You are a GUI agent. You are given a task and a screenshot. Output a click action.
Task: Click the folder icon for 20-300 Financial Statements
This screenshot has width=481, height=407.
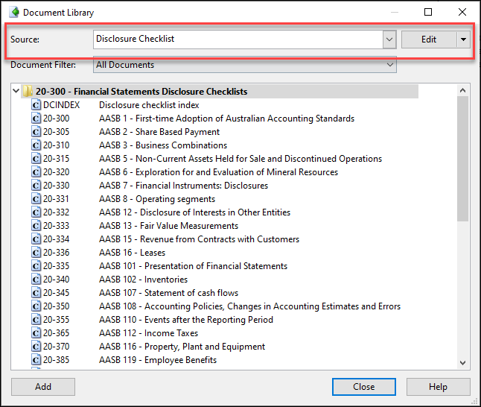coord(27,92)
